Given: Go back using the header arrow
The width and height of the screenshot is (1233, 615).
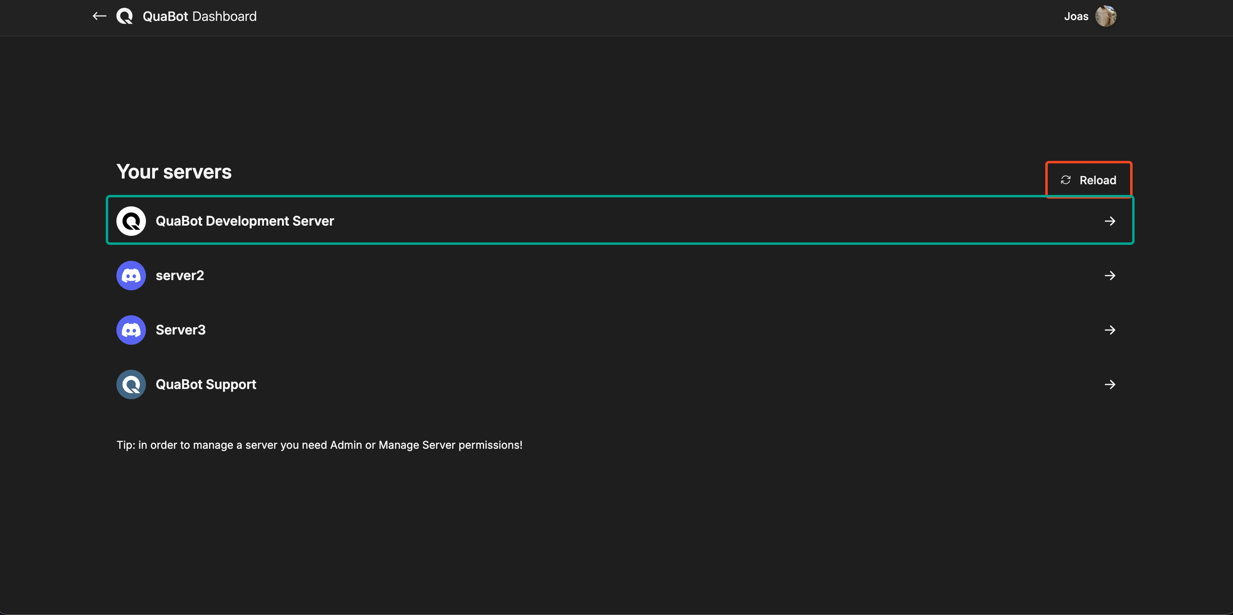Looking at the screenshot, I should pos(99,16).
